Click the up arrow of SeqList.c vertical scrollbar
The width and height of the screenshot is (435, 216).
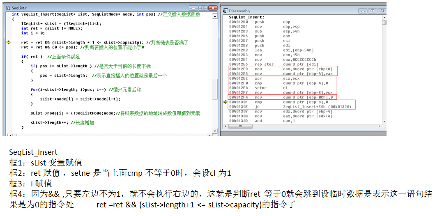click(x=215, y=17)
